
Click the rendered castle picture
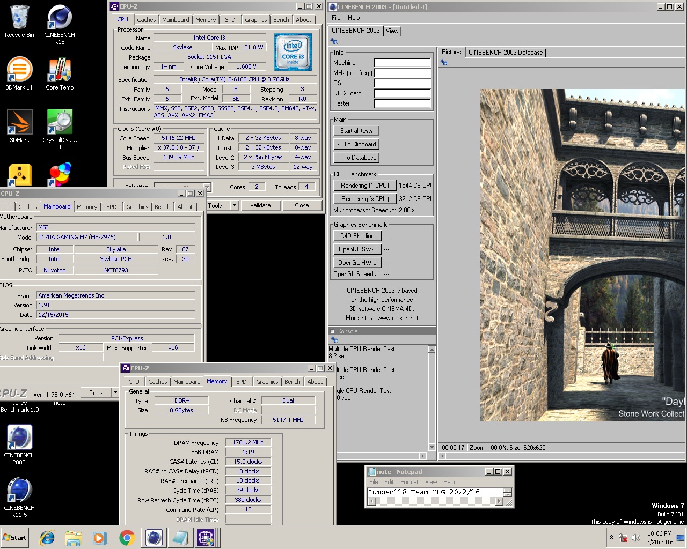[x=583, y=255]
